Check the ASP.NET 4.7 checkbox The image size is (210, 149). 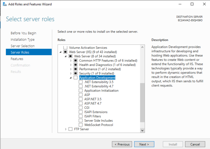click(x=81, y=103)
